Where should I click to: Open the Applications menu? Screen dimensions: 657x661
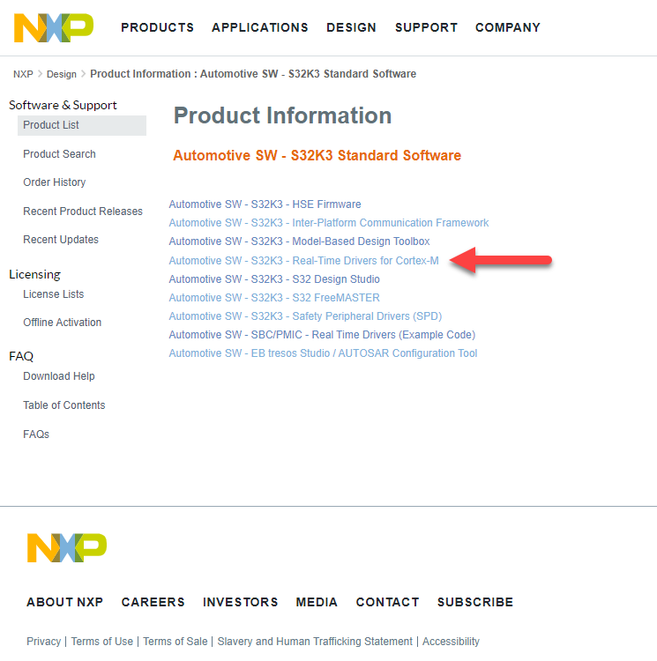[x=260, y=27]
